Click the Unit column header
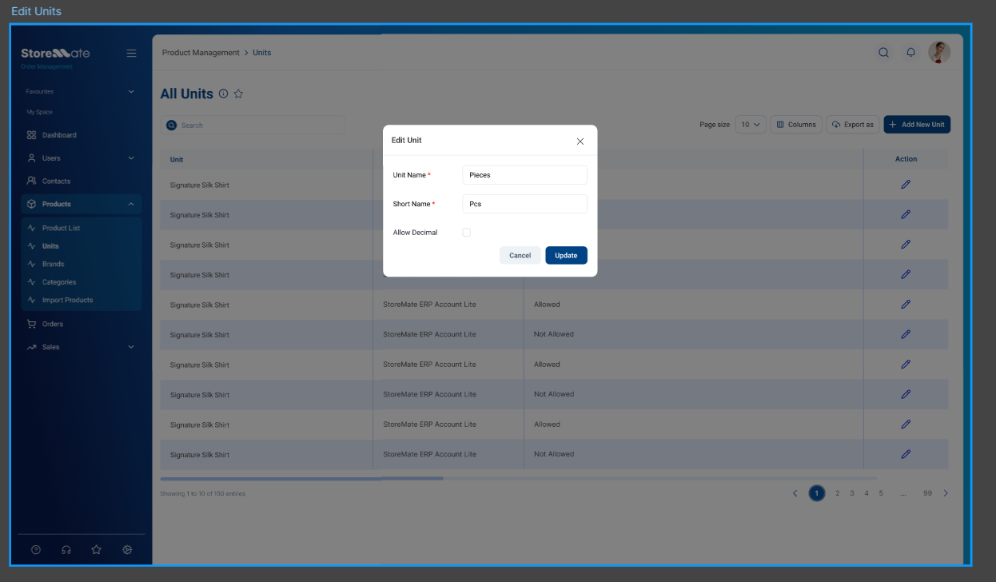The image size is (996, 582). point(177,159)
